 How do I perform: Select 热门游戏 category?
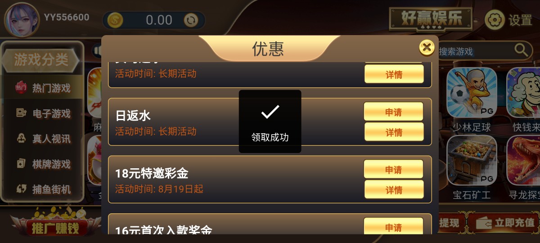[43, 88]
